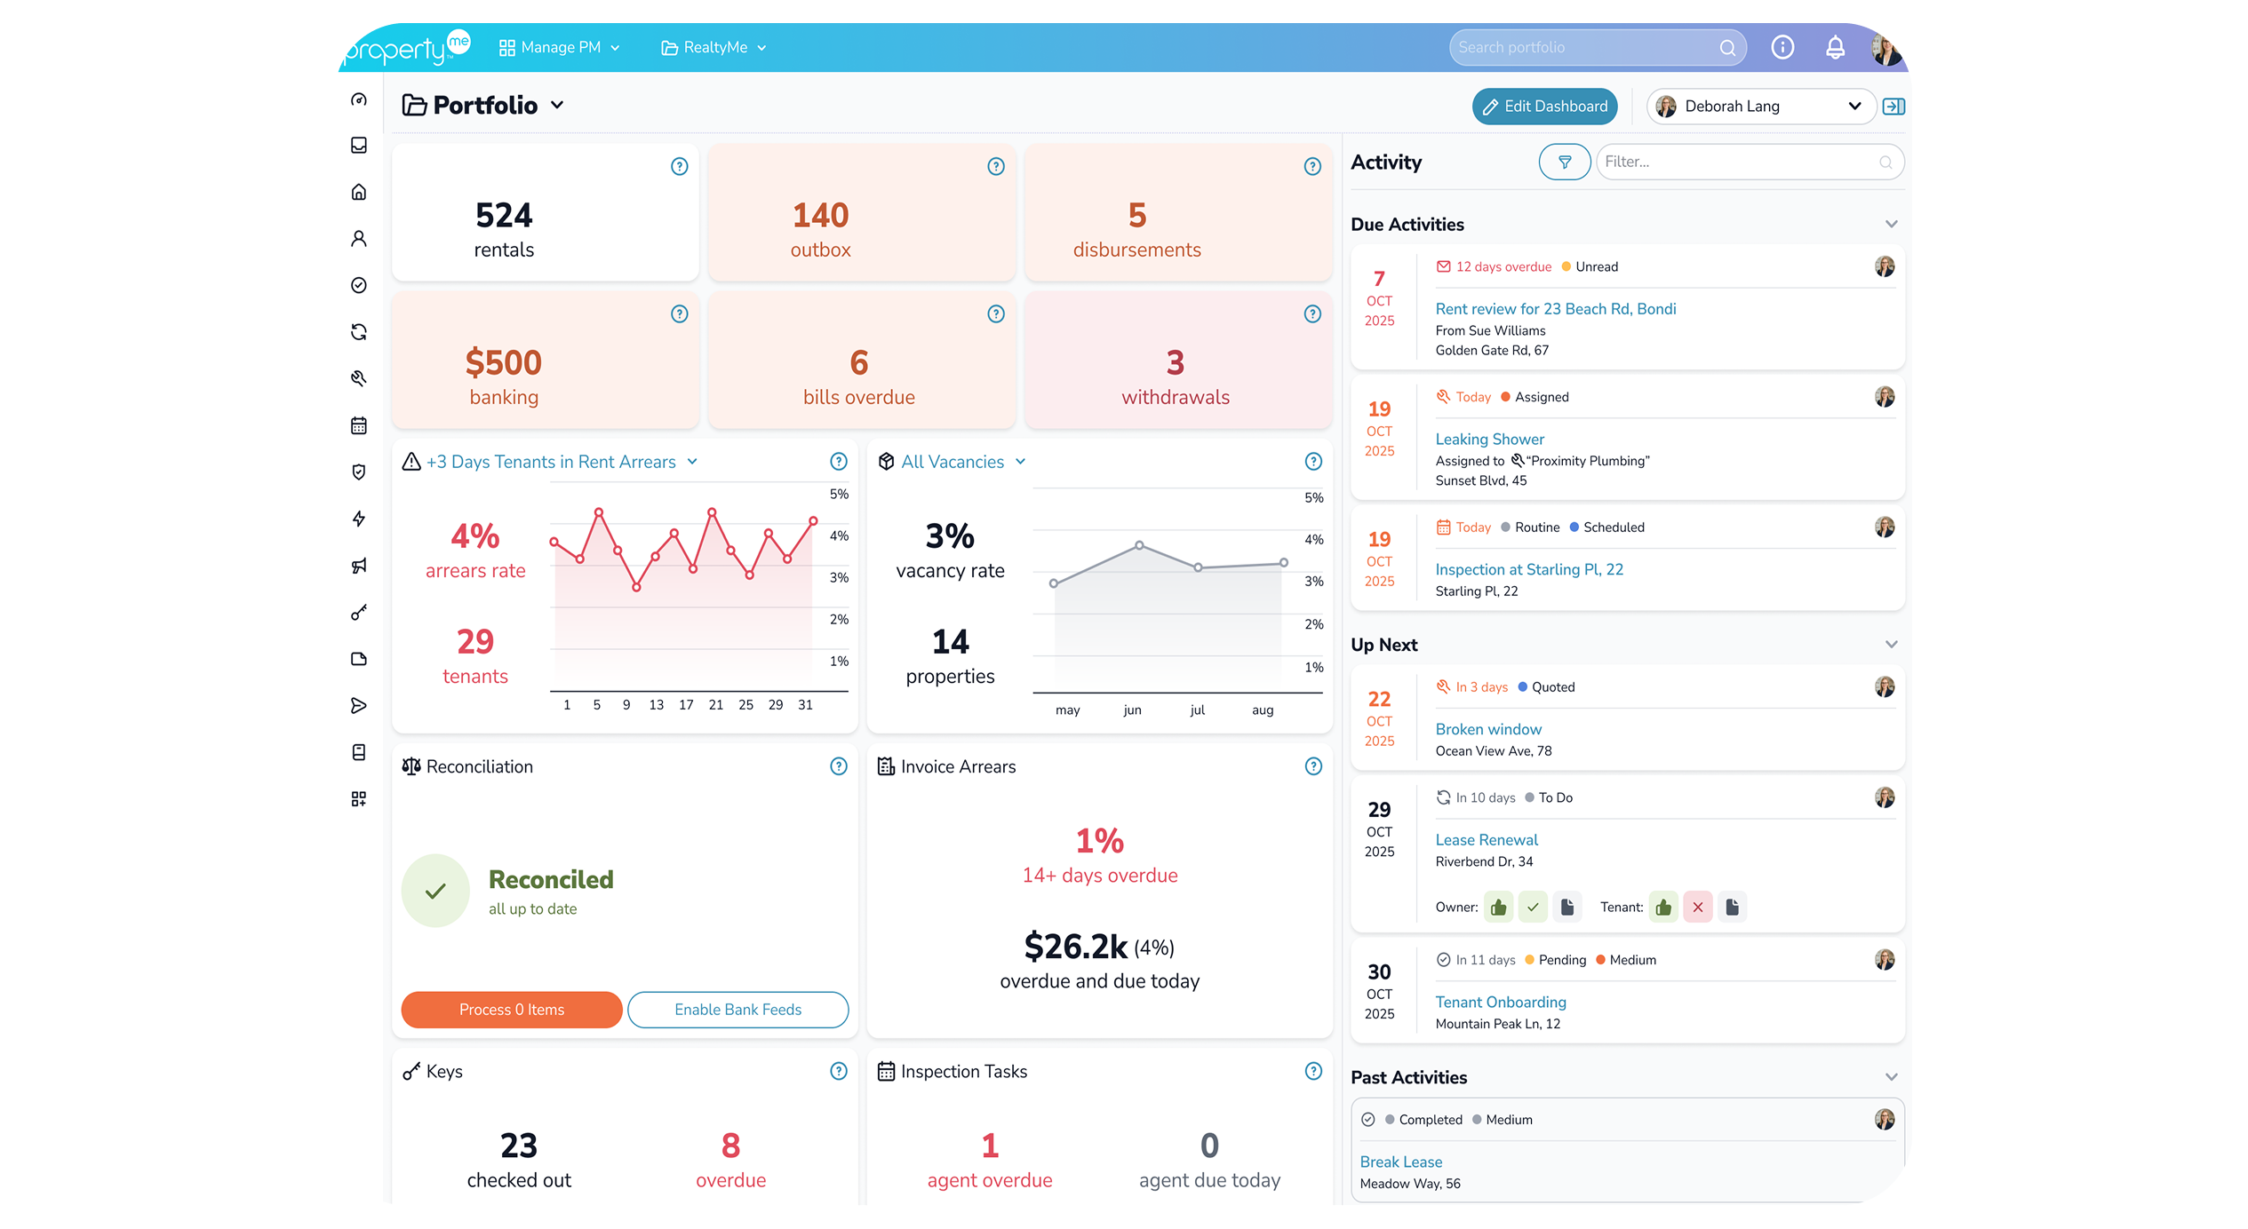This screenshot has width=2248, height=1229.
Task: Click the activity Filter input field
Action: (1750, 162)
